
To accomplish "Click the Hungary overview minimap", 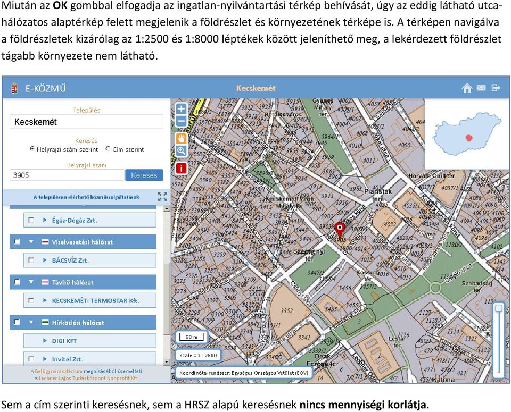I will [467, 134].
